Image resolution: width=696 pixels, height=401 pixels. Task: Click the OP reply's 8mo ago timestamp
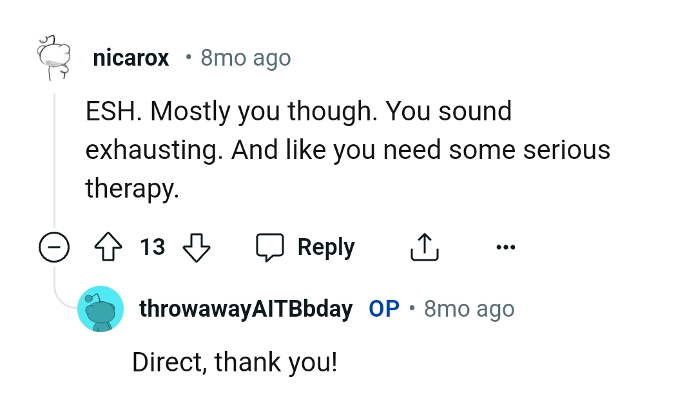[x=469, y=309]
